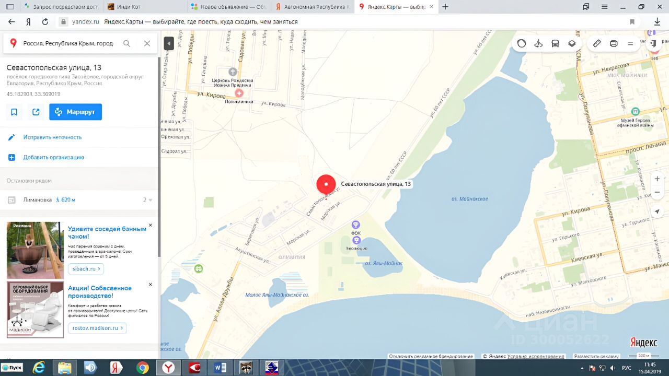Open Google Chrome from taskbar
This screenshot has height=376, width=669.
(x=142, y=368)
